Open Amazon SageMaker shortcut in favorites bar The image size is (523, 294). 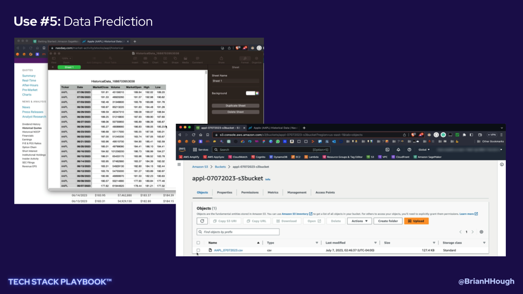[x=427, y=157]
